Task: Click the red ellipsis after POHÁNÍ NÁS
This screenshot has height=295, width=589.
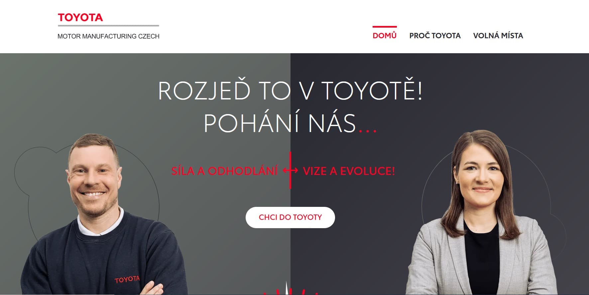Action: [x=368, y=130]
